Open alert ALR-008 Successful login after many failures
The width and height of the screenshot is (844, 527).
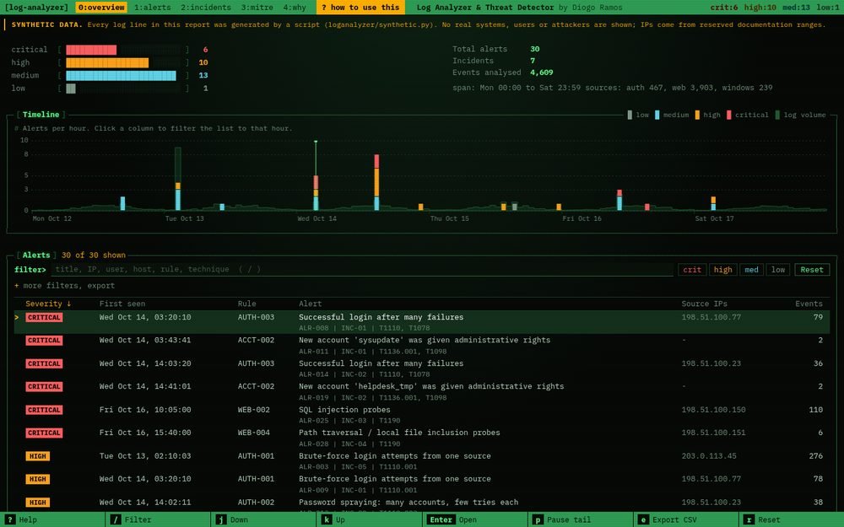coord(421,322)
